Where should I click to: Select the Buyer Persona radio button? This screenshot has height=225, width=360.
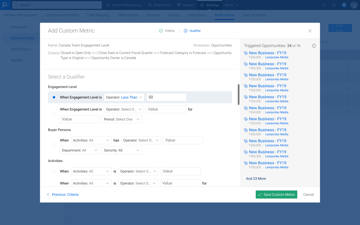click(x=54, y=145)
